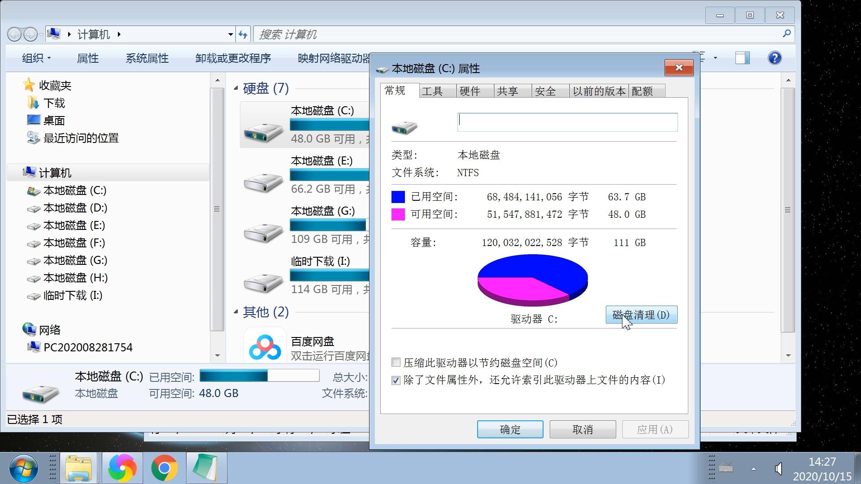This screenshot has width=861, height=484.
Task: Click the 磁盘清理(D) button
Action: [641, 315]
